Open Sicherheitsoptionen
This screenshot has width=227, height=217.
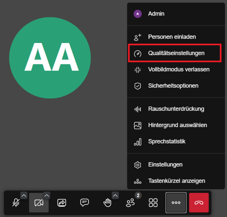176,86
